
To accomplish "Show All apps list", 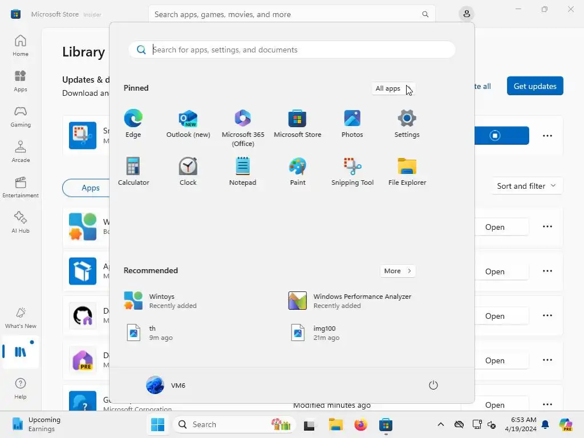I will (x=394, y=88).
